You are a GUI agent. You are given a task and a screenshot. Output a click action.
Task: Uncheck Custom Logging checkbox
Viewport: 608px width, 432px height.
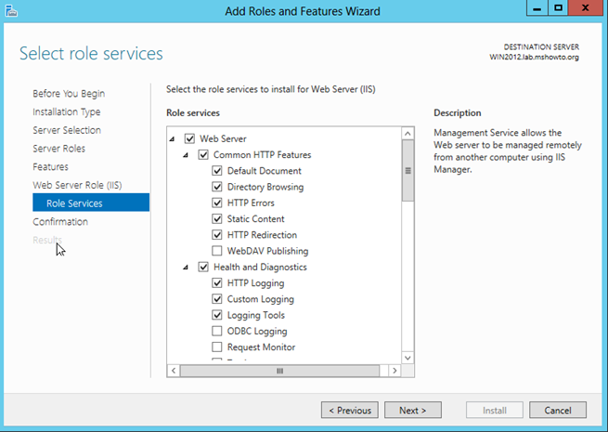[x=217, y=299]
